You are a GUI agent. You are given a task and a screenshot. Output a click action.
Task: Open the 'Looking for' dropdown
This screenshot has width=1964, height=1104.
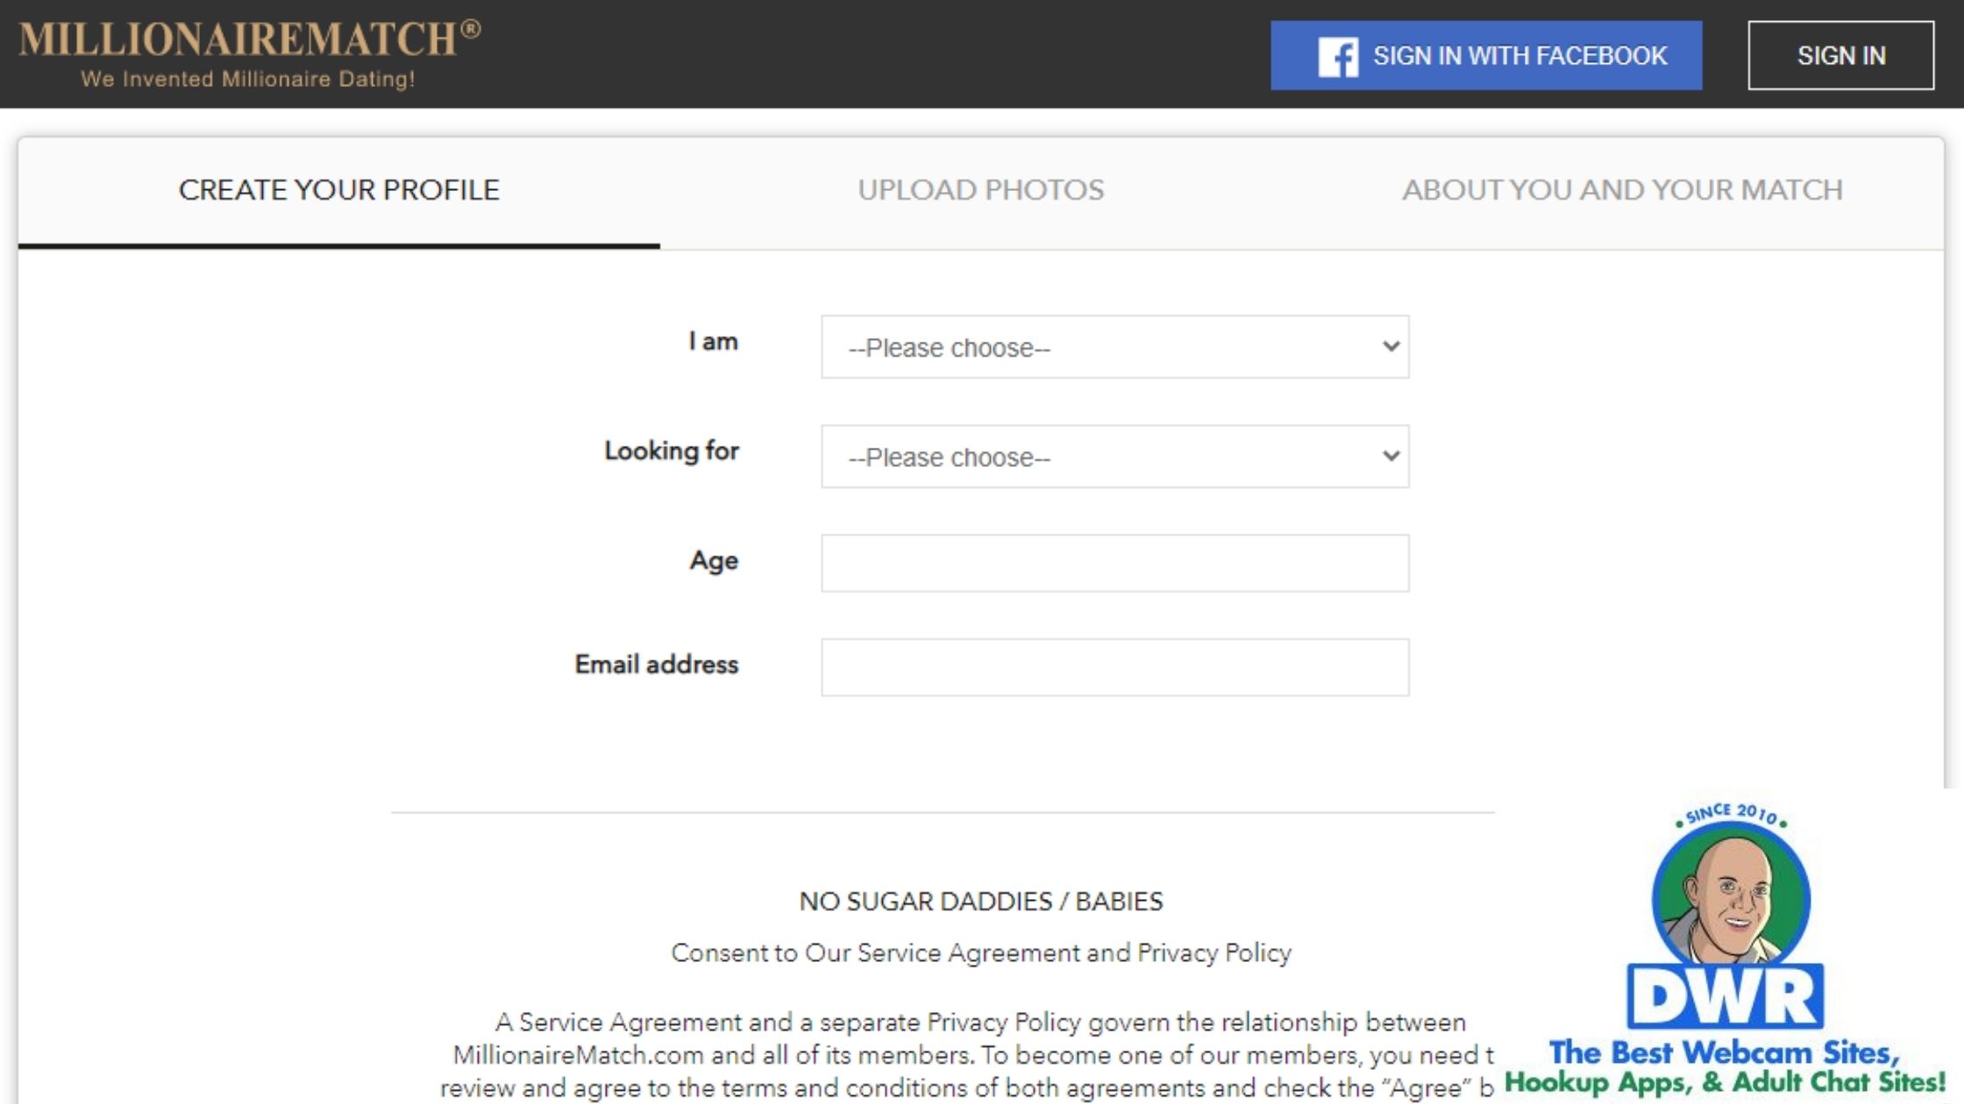tap(1114, 456)
